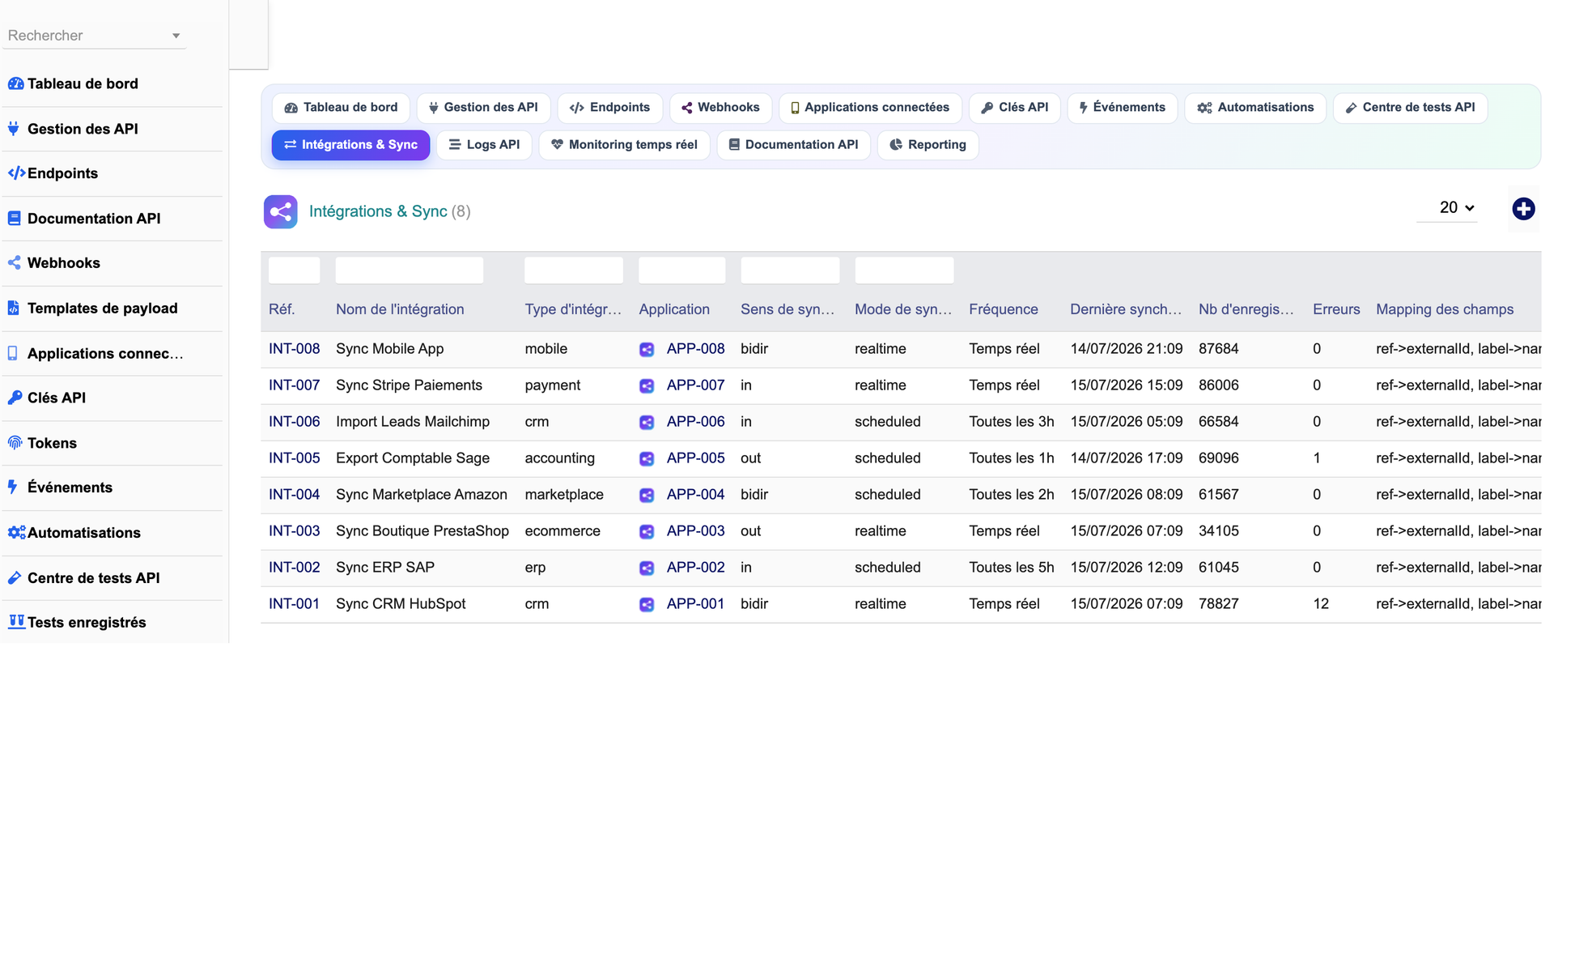Viewport: 1575px width, 975px height.
Task: Open the INT-003 integration link
Action: click(294, 531)
